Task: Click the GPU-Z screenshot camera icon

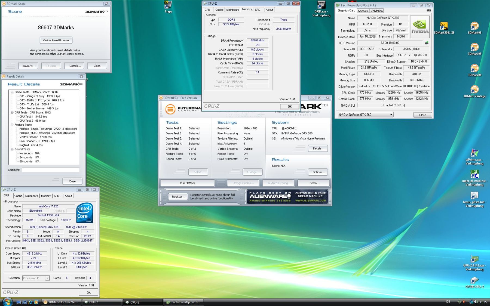Action: (x=429, y=10)
